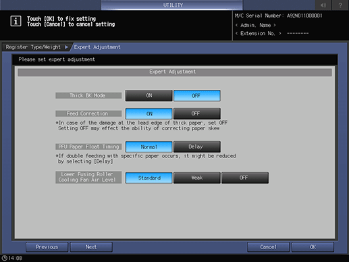Go back to the Register Type/Weight breadcrumb

click(33, 47)
